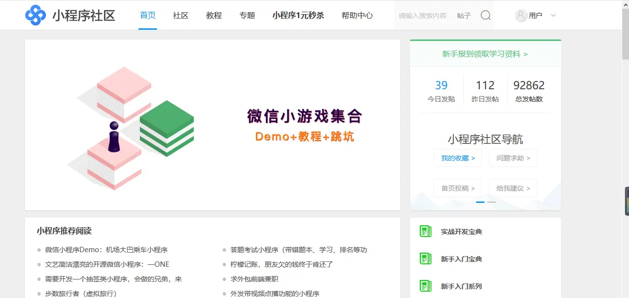
Task: Open post 外发带视频点播功能的小程序
Action: [275, 294]
